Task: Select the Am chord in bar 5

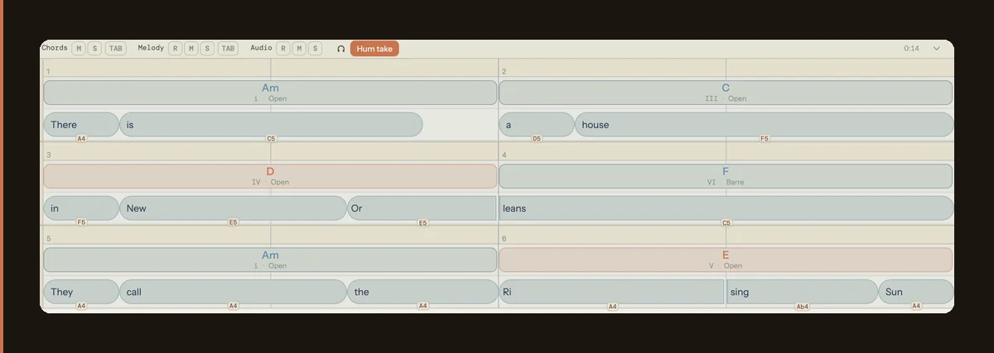Action: point(270,260)
